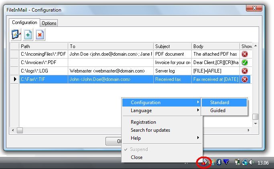Click the taskbar clock showing 13.06
Image resolution: width=274 pixels, height=169 pixels.
(x=263, y=163)
